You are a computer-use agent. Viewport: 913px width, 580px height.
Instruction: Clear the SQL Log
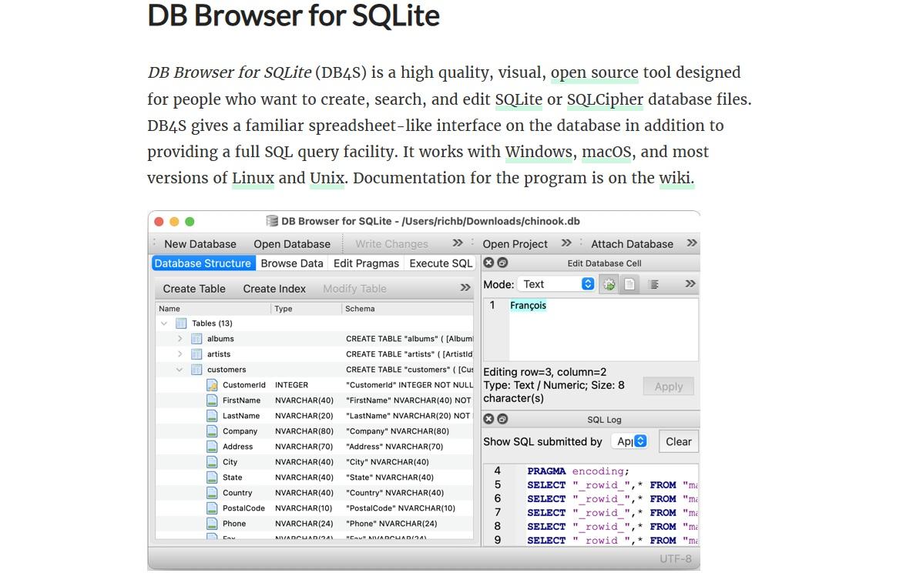(678, 441)
